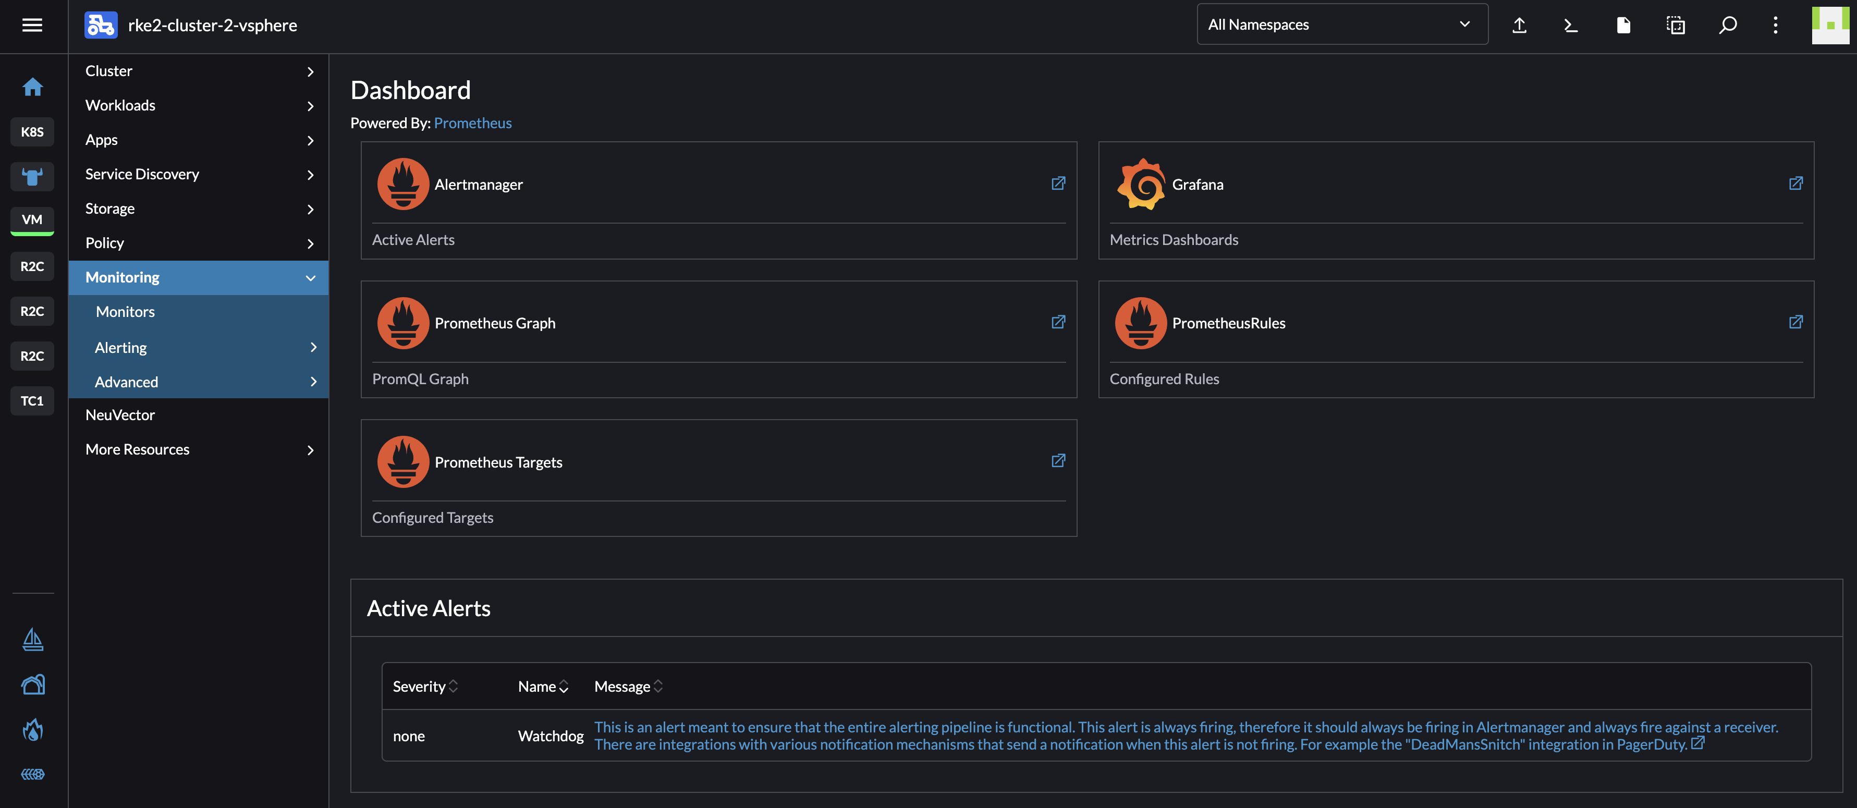
Task: Open the hamburger main menu
Action: point(32,25)
